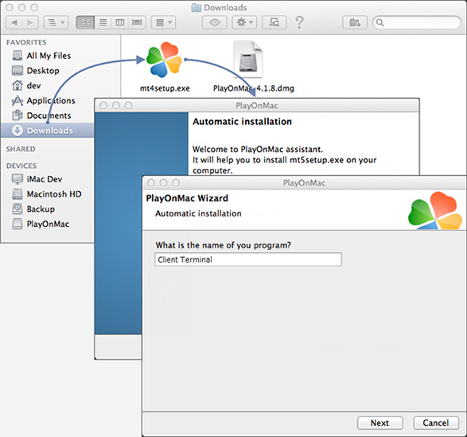This screenshot has height=437, width=467.
Task: Switch Finder to Cover Flow view
Action: coord(137,22)
